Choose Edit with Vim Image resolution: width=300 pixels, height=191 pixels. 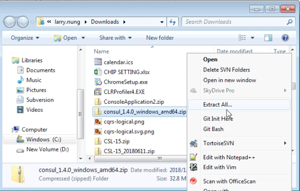click(x=239, y=167)
